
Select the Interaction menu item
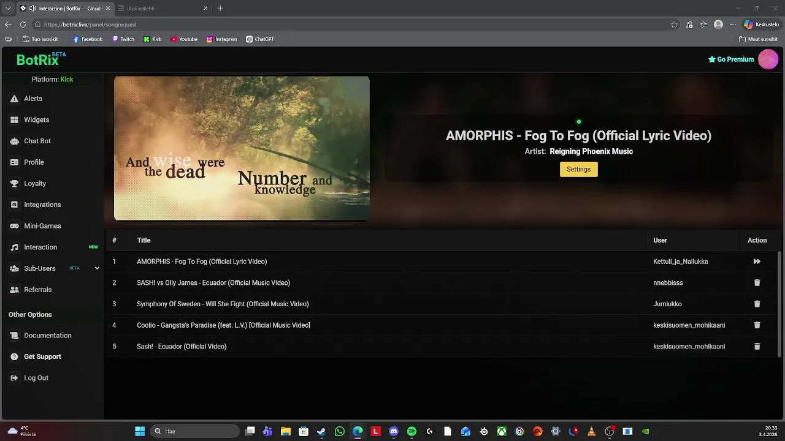40,247
